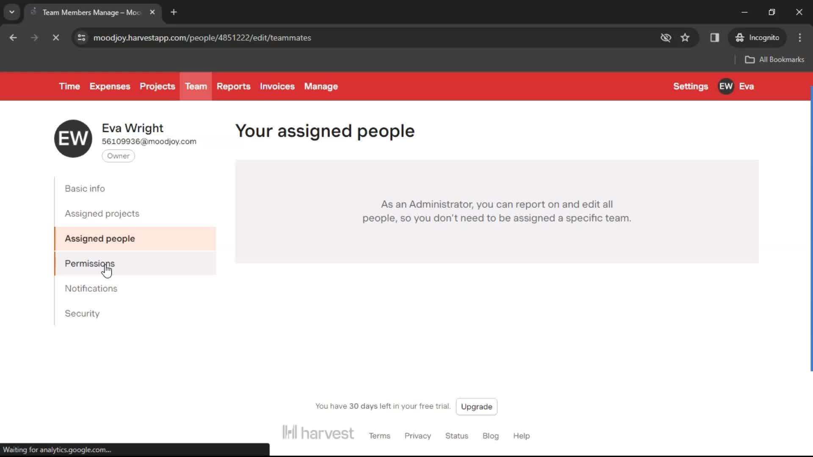This screenshot has width=813, height=457.
Task: Open the Expenses section
Action: coord(109,86)
